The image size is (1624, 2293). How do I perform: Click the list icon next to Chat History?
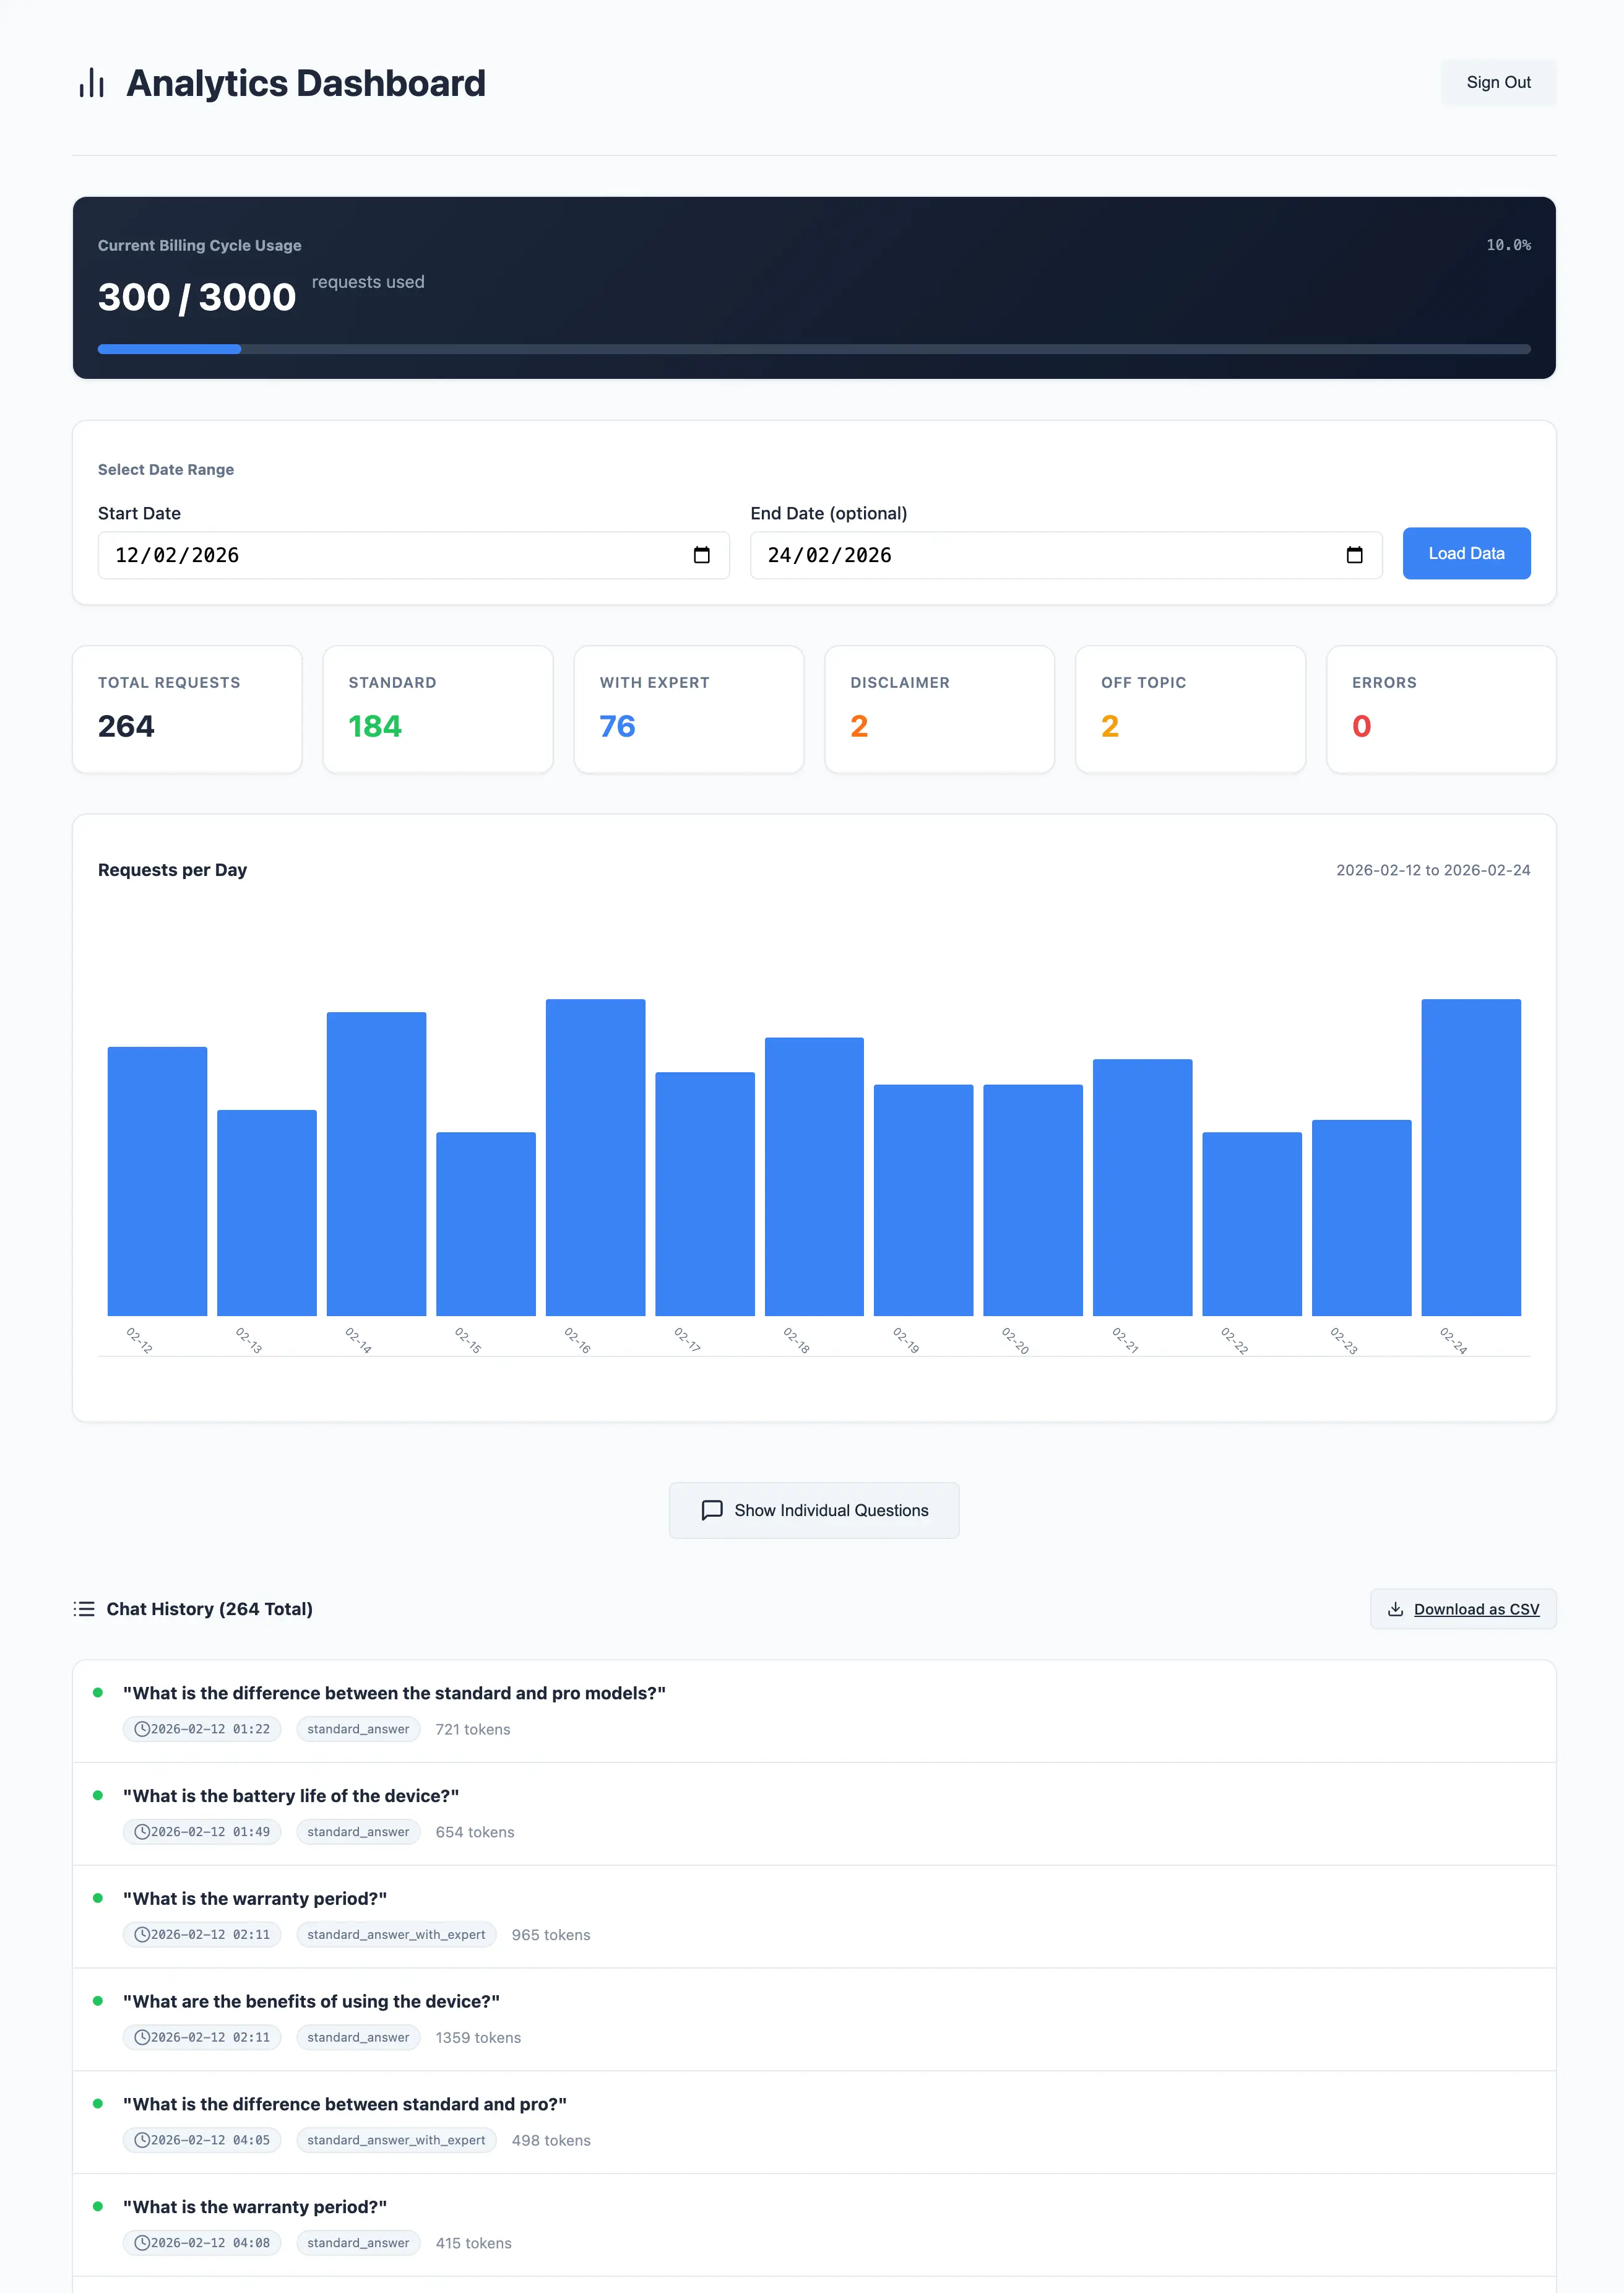[x=84, y=1609]
